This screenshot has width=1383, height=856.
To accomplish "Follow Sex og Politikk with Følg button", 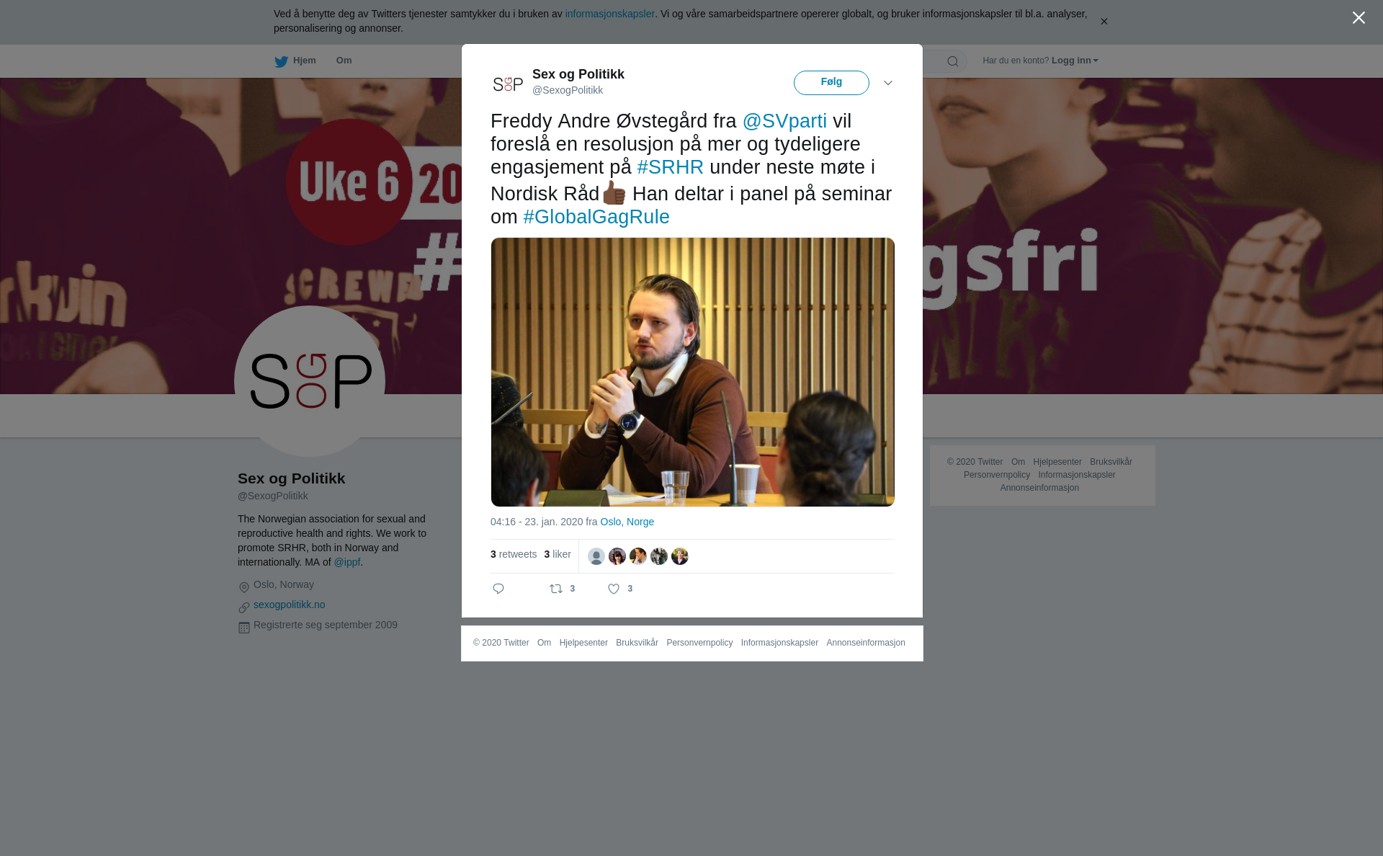I will (831, 82).
